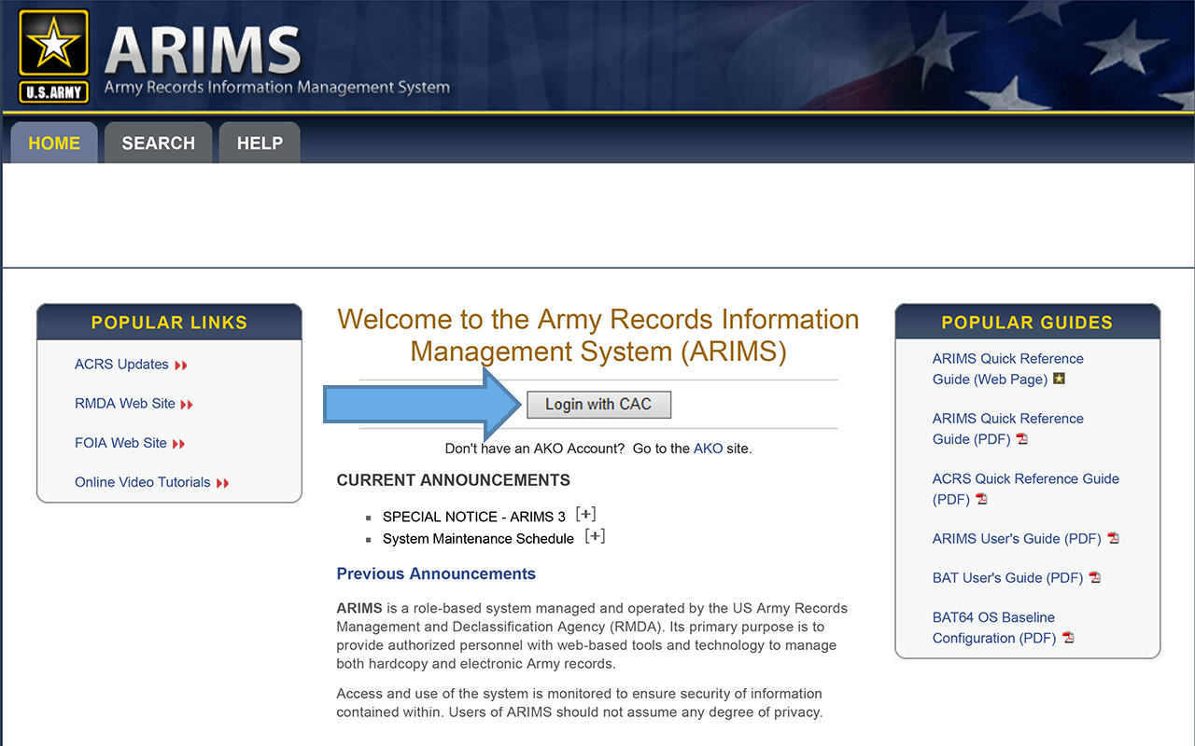This screenshot has height=746, width=1195.
Task: Expand the System Maintenance Schedule announcement
Action: (595, 536)
